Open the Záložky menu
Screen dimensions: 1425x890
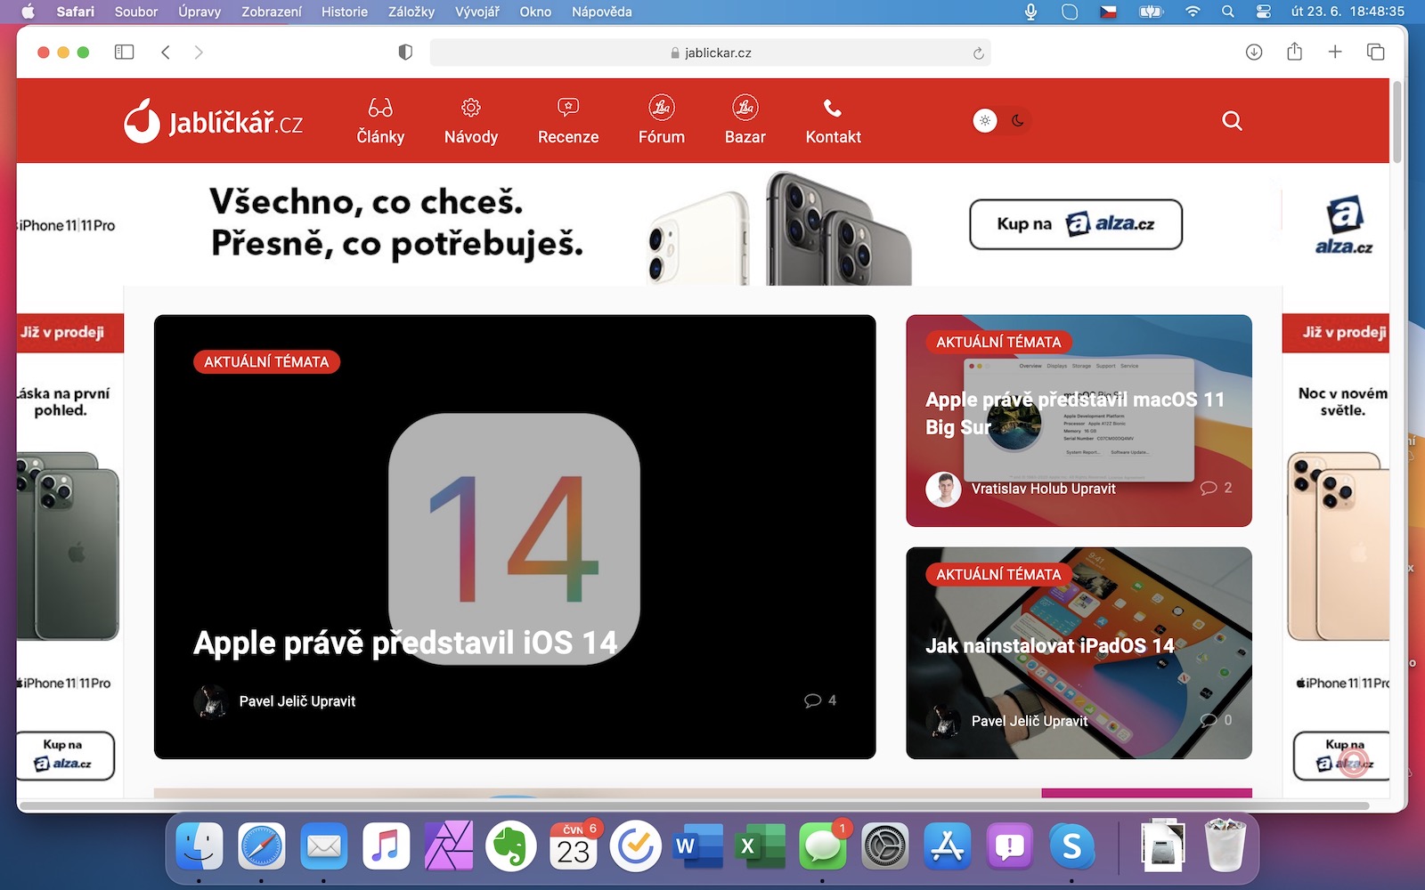[411, 12]
